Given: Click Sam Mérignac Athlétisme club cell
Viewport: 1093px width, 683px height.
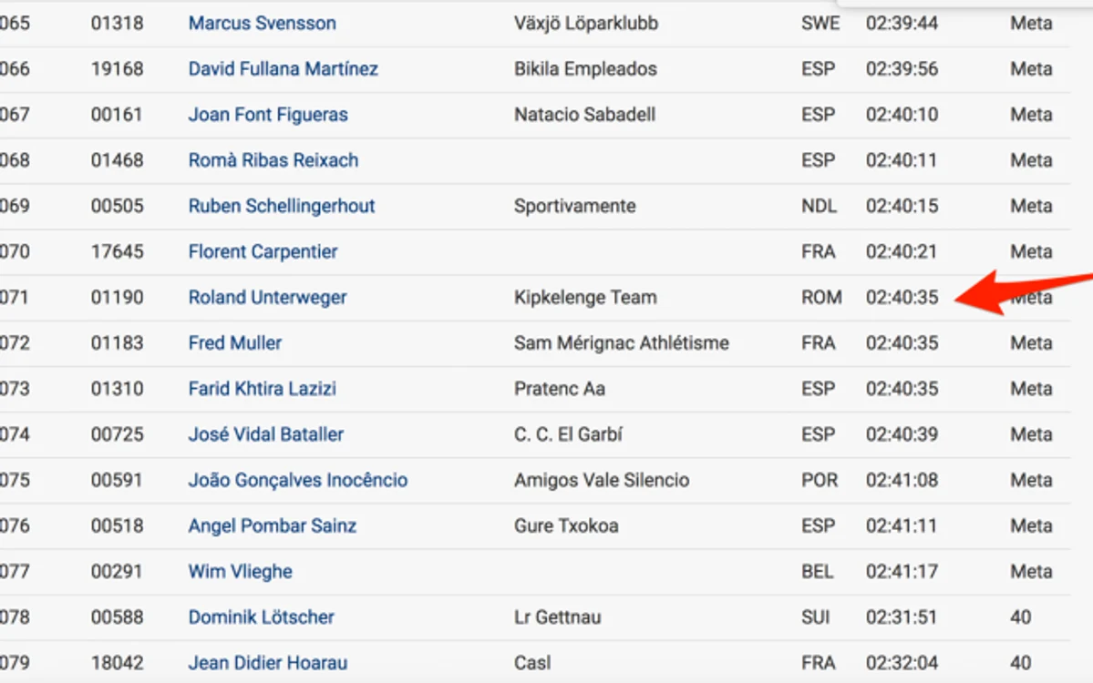Looking at the screenshot, I should [x=622, y=342].
